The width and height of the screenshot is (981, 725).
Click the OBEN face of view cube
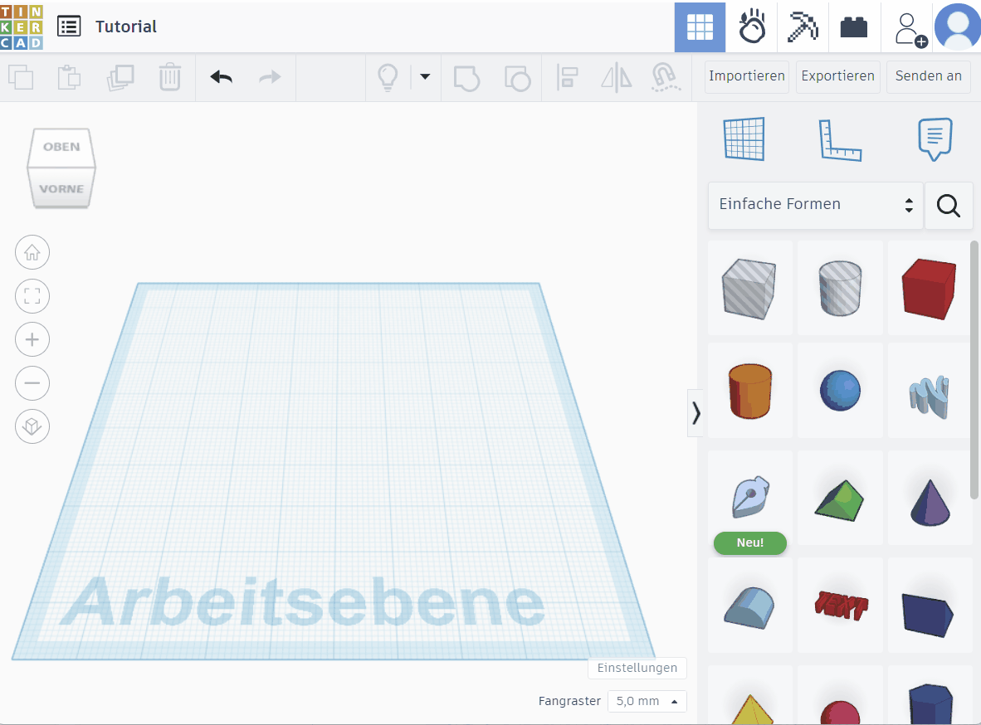(61, 146)
